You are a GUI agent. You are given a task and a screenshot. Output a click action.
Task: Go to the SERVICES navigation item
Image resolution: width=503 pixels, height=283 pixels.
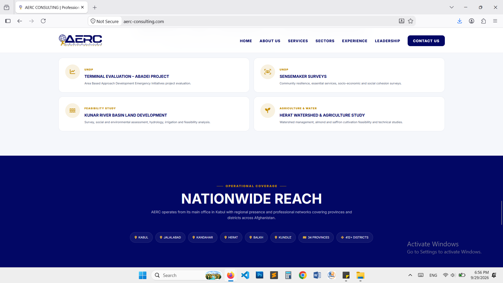click(x=298, y=41)
